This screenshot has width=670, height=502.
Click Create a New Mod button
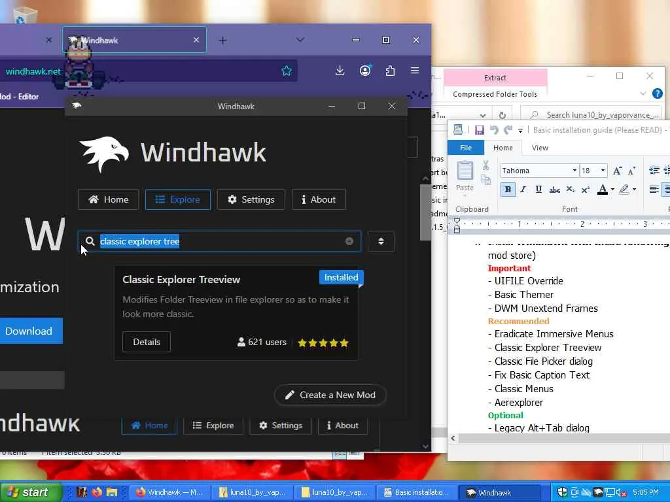(330, 395)
